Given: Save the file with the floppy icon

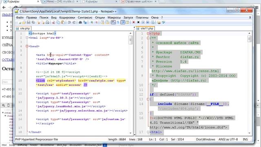Looking at the screenshot, I should pyautogui.click(x=29, y=22).
